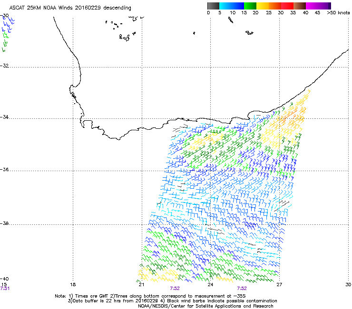Click the "10" label under the color legend

coord(233,13)
